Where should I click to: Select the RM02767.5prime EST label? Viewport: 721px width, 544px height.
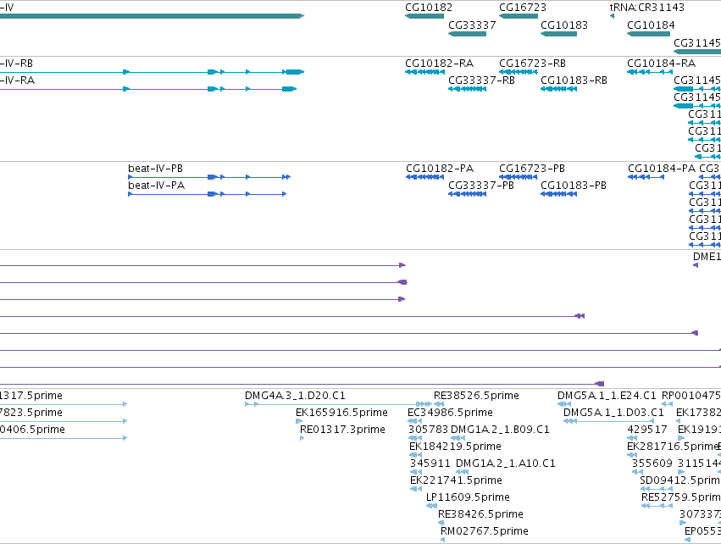point(484,531)
